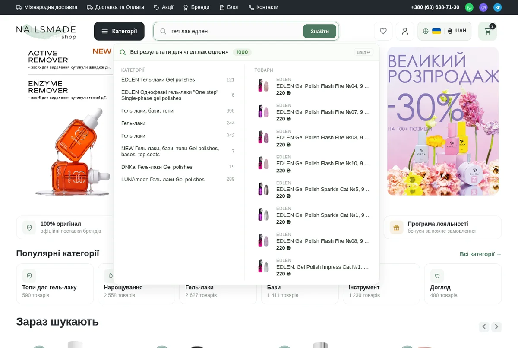Open Нарощування category card

pyautogui.click(x=136, y=284)
